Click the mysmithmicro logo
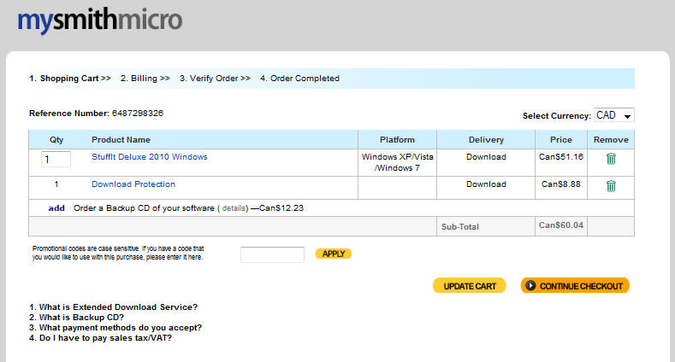Viewport: 675px width, 362px height. click(x=100, y=20)
